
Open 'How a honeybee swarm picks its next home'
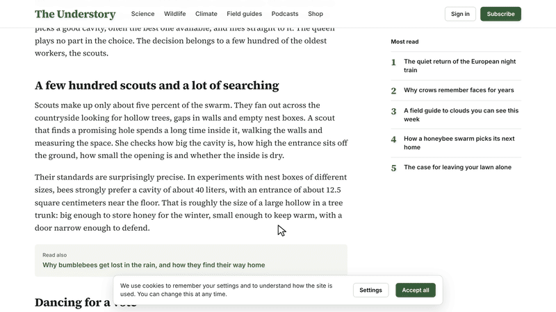pos(459,143)
